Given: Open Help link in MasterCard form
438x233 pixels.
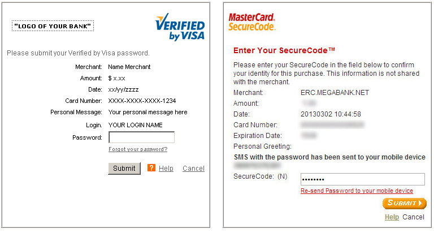Looking at the screenshot, I should (x=392, y=217).
